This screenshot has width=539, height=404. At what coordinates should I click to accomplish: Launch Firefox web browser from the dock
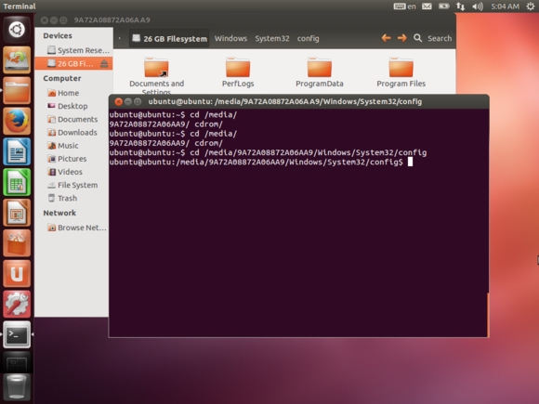[17, 121]
